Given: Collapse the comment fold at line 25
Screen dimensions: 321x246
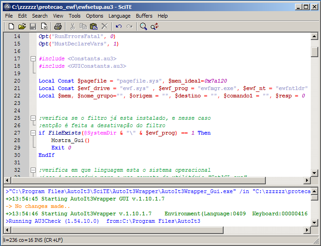Looking at the screenshot, I should (33, 118).
